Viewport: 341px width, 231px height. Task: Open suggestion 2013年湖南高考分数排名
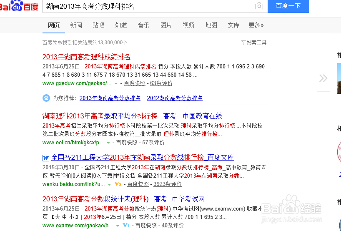pyautogui.click(x=110, y=98)
